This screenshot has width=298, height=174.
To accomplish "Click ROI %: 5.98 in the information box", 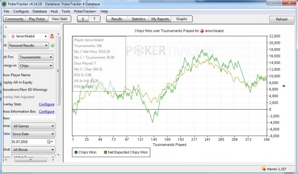I will (83, 75).
